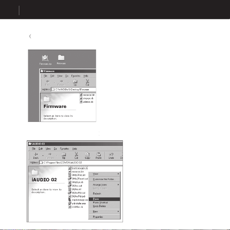230x230 pixels.
Task: Select uninstaller.exe file
Action: click(x=77, y=203)
